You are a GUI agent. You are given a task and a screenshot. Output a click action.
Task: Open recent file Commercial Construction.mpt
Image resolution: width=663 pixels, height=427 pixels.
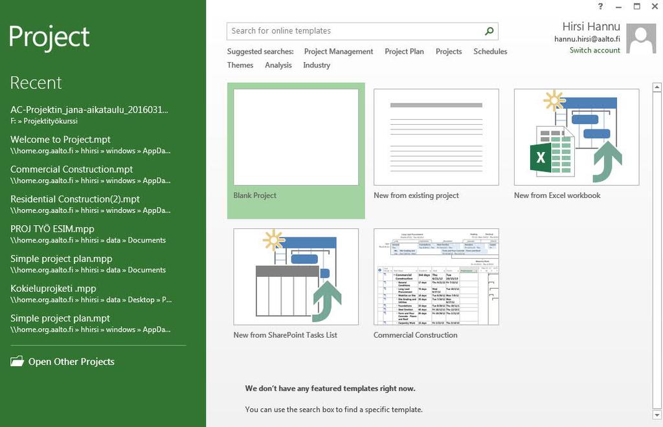(91, 175)
